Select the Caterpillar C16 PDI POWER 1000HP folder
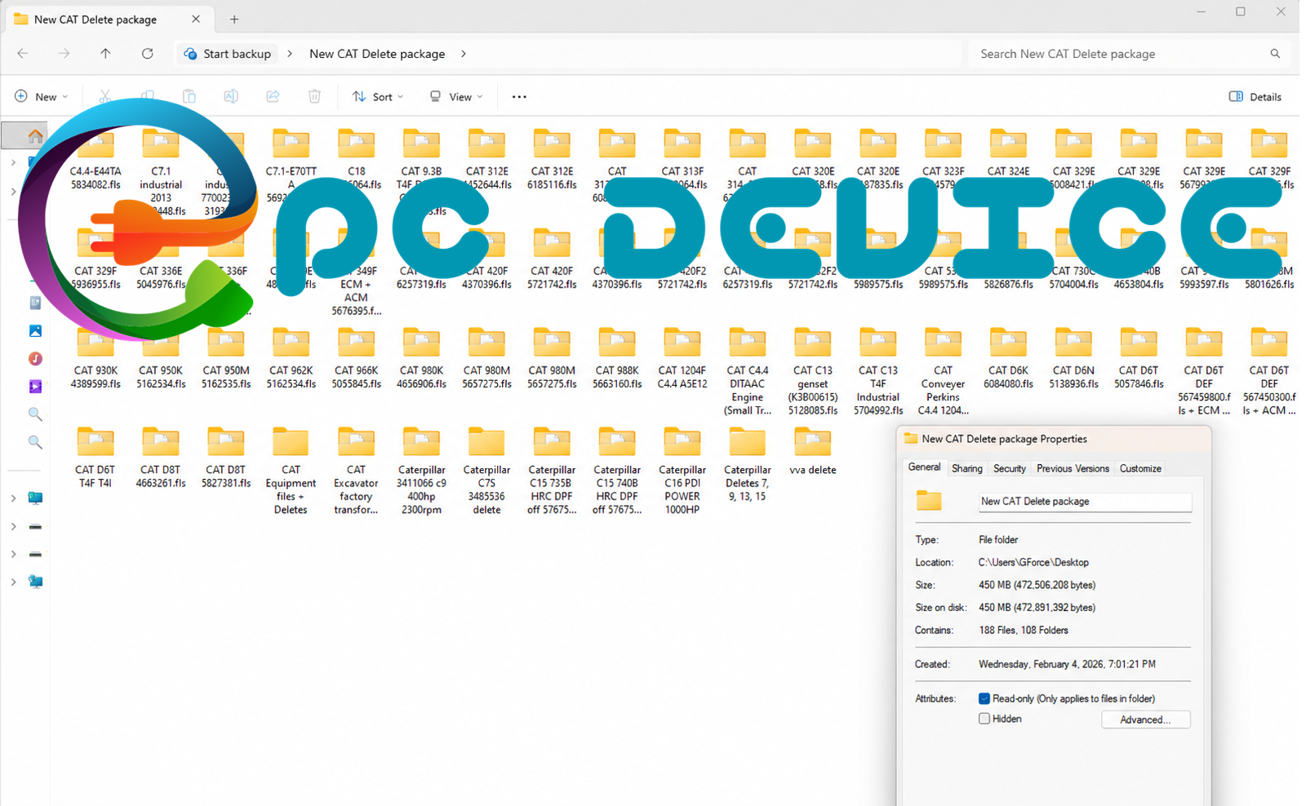The image size is (1306, 806). (x=682, y=471)
